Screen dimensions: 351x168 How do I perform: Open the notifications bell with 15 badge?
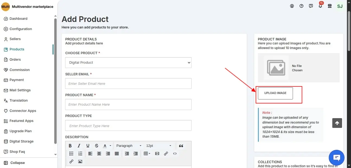(x=320, y=6)
